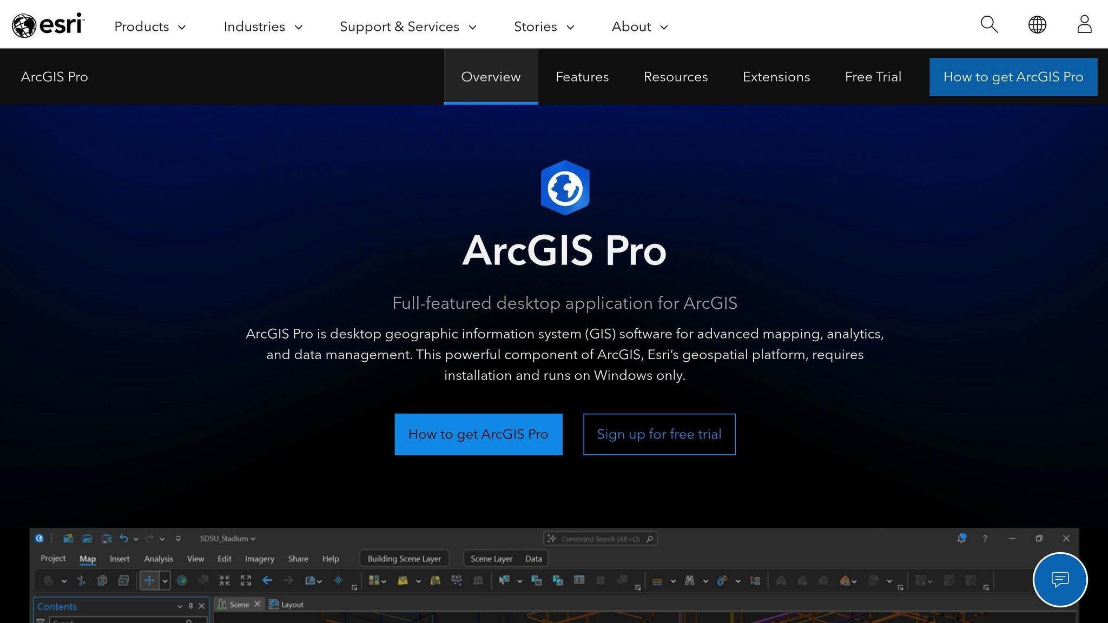Click the Copy tool on the ribbon
Viewport: 1108px width, 623px height.
tap(103, 581)
